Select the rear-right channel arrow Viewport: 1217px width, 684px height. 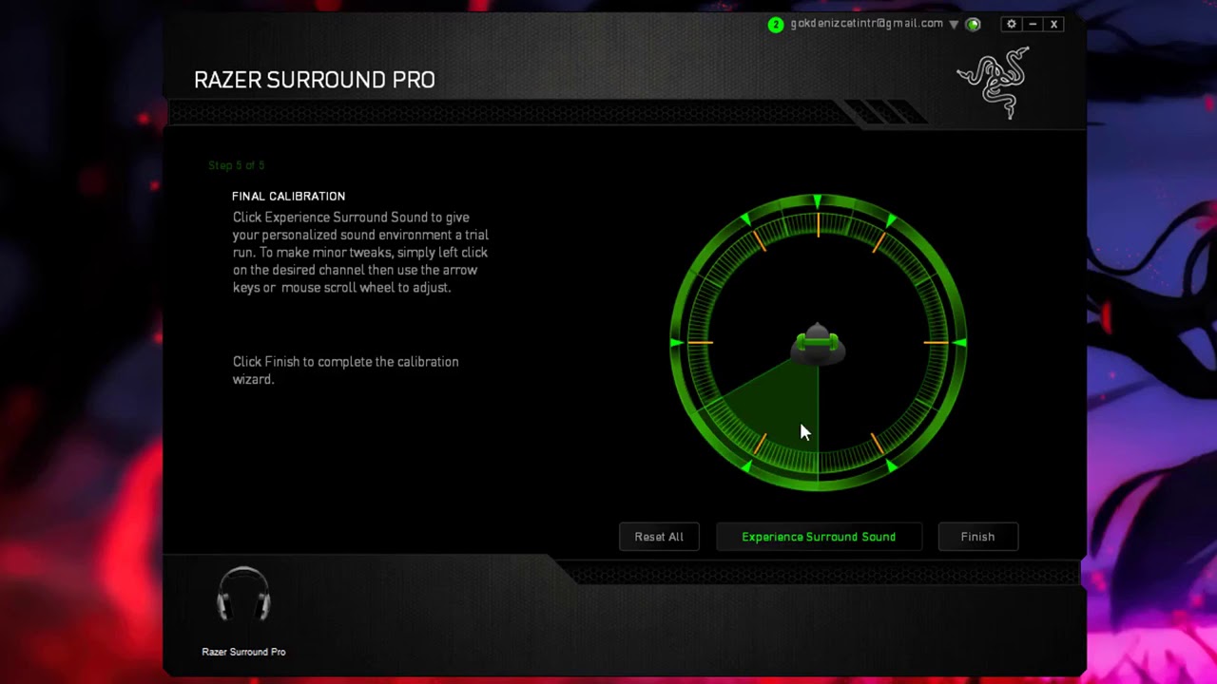[x=889, y=466]
